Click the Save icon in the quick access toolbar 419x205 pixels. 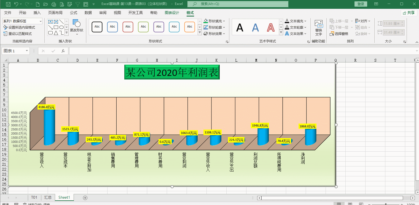tap(8, 4)
